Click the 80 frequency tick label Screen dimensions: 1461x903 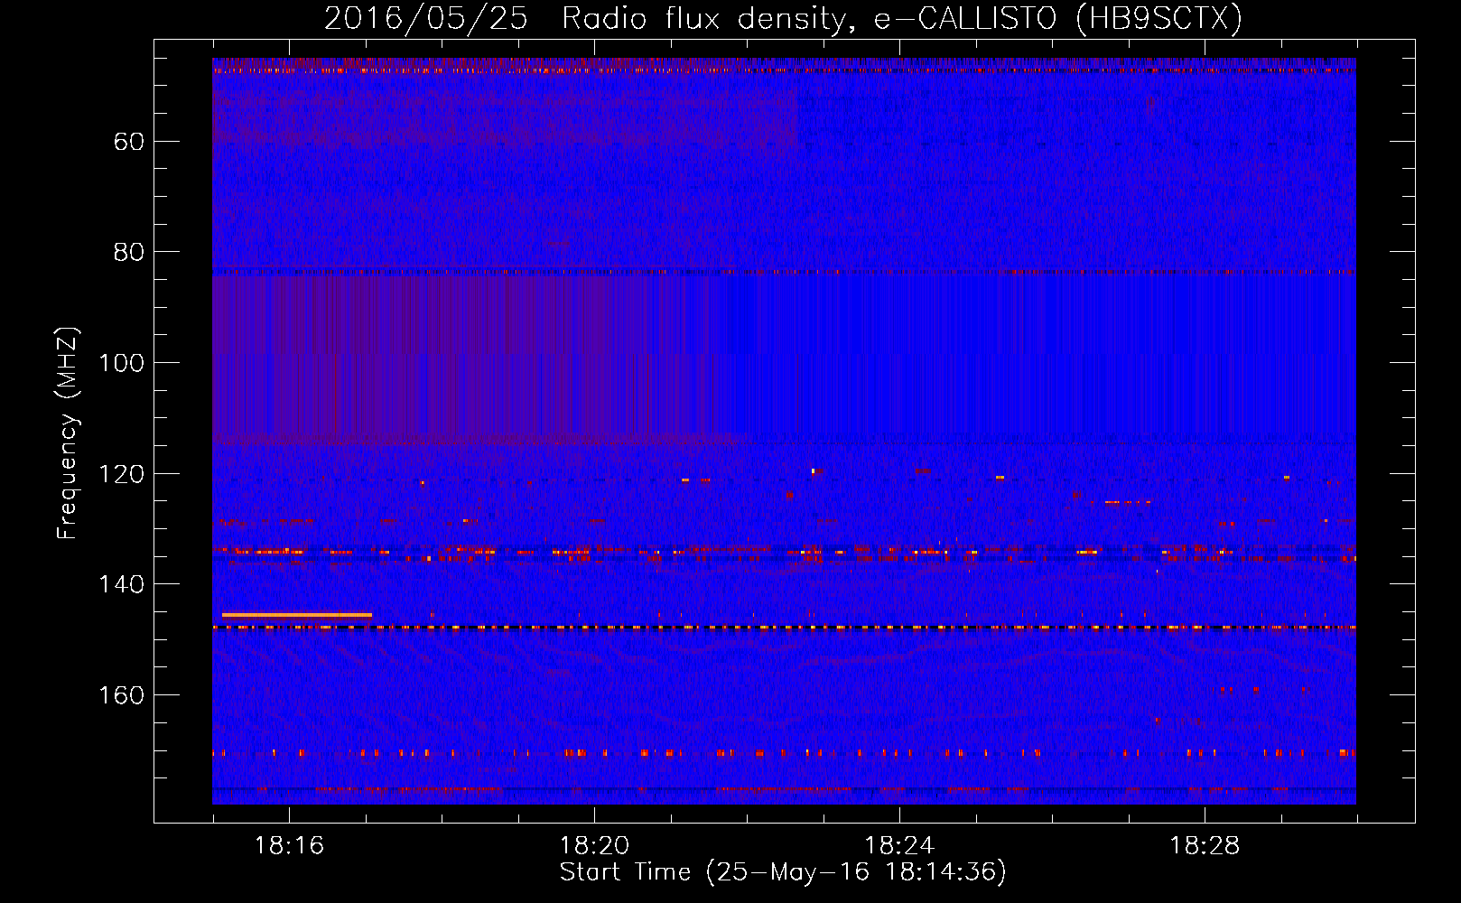tap(129, 252)
